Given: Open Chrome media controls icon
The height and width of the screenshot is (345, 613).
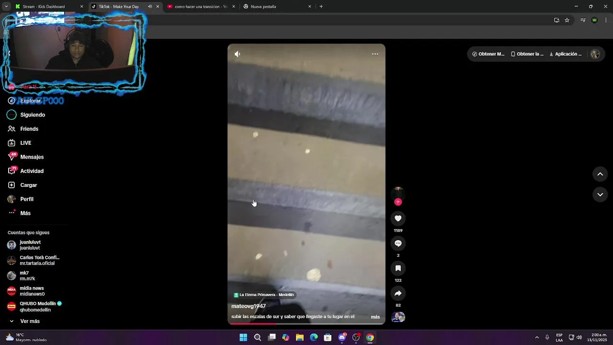Looking at the screenshot, I should (583, 20).
